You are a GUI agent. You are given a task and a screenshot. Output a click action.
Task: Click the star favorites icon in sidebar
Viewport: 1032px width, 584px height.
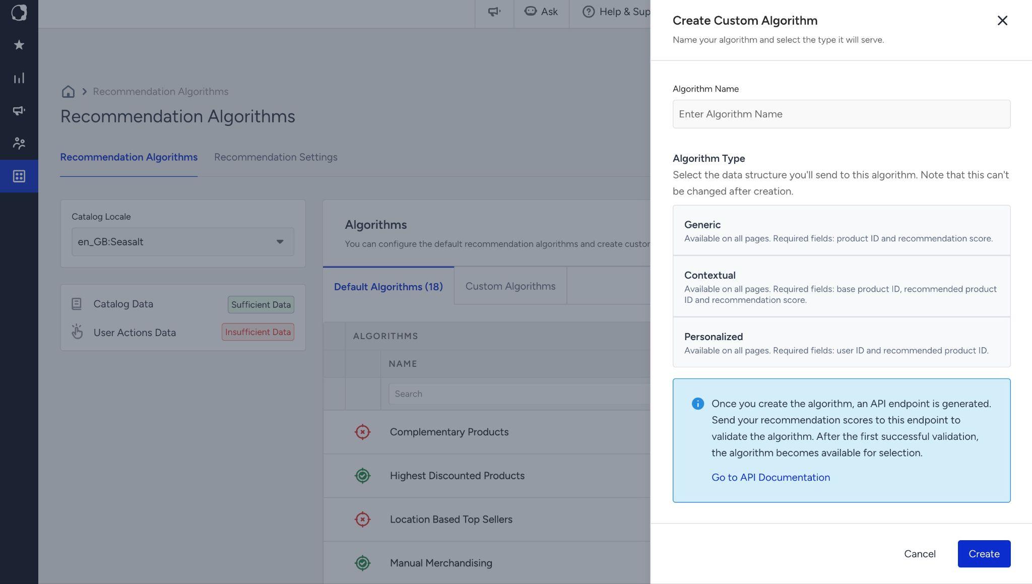[x=19, y=45]
